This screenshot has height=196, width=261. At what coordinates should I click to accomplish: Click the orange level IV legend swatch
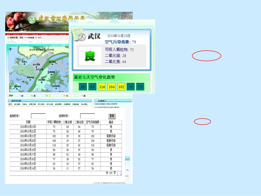click(67, 96)
